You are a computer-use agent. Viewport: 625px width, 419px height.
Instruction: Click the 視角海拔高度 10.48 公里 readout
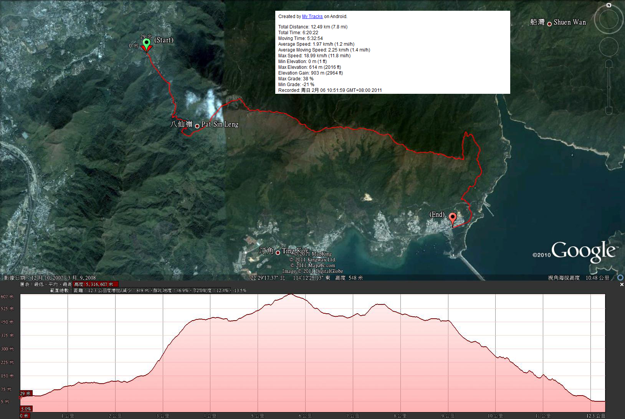(x=579, y=278)
